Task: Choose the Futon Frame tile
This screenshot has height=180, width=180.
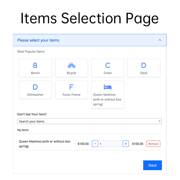Action: tap(71, 89)
